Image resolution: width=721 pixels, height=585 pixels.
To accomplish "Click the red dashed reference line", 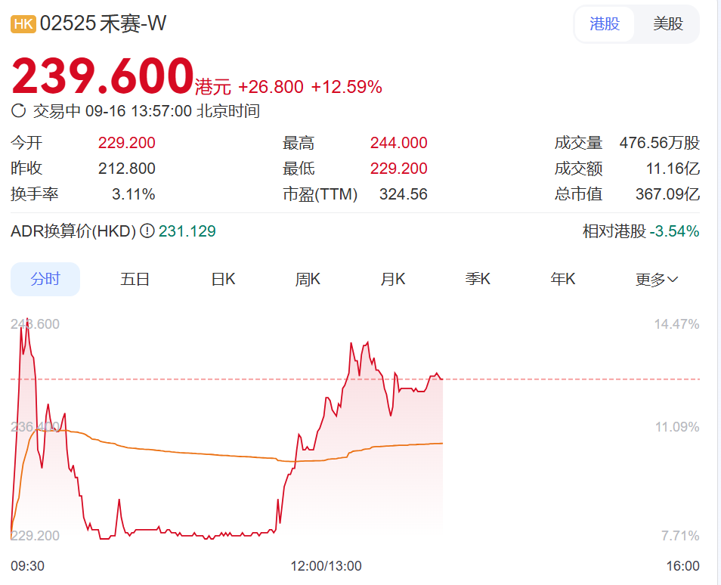I will [567, 379].
